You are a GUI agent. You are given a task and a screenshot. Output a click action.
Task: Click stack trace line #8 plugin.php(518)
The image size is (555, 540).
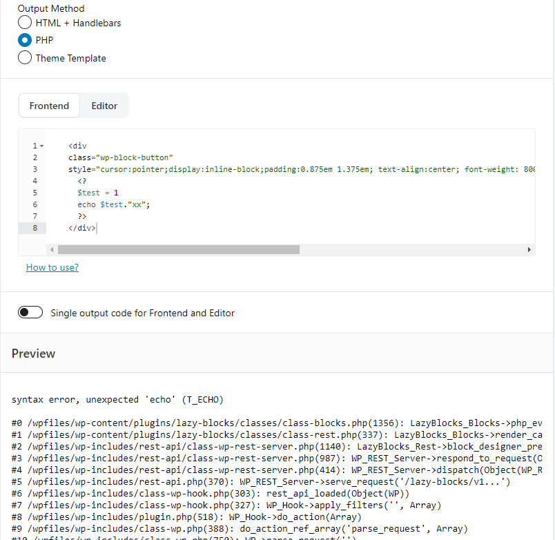click(186, 517)
